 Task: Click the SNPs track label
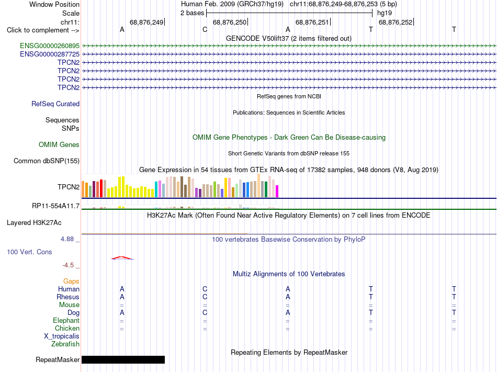pos(71,129)
